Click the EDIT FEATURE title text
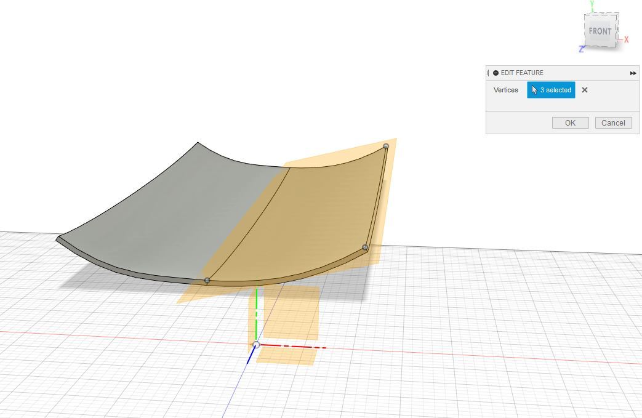The image size is (642, 418). (521, 73)
